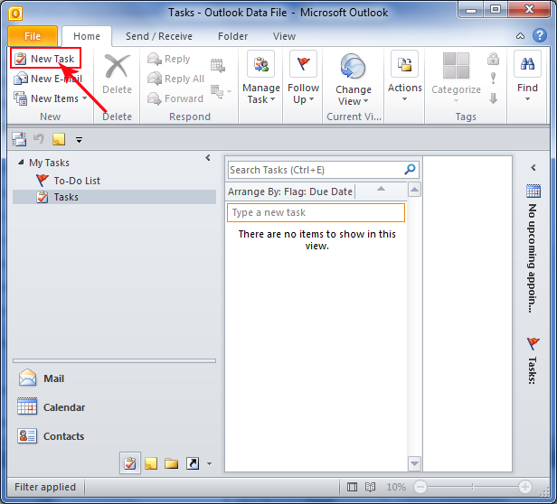Click the task list scroll up arrow
This screenshot has width=557, height=504.
[414, 190]
